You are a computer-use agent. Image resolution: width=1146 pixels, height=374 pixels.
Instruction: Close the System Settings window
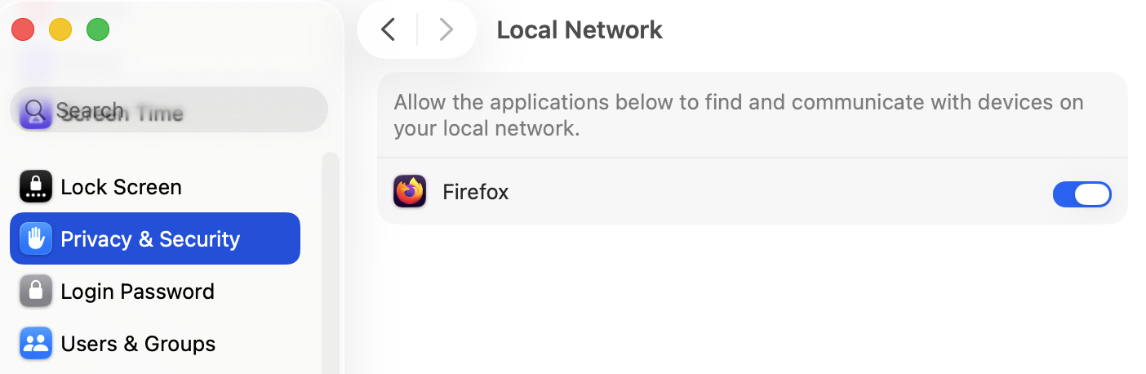(23, 30)
